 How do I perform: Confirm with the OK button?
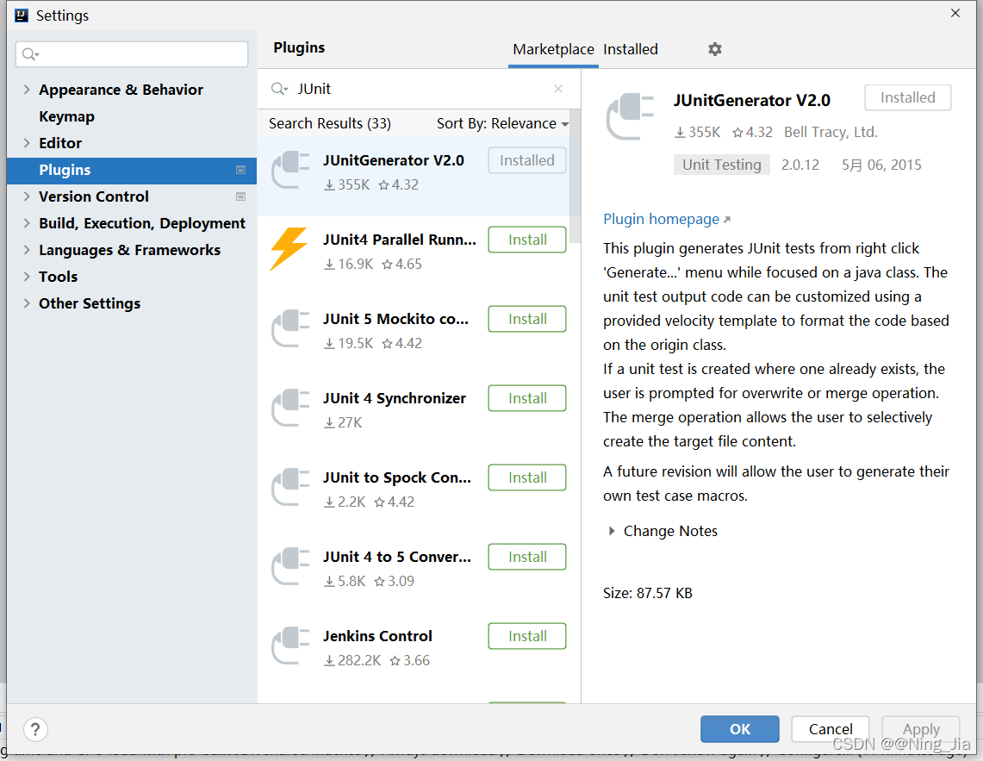[740, 729]
